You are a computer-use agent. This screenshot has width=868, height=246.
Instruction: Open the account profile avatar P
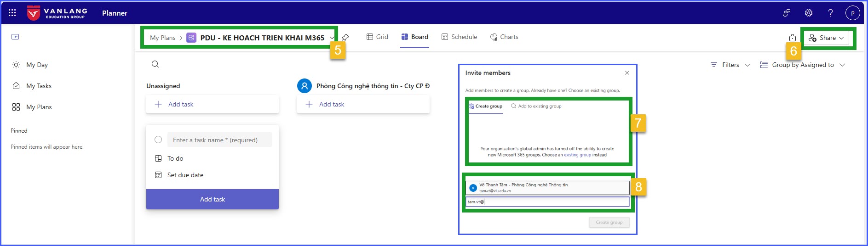[x=852, y=13]
